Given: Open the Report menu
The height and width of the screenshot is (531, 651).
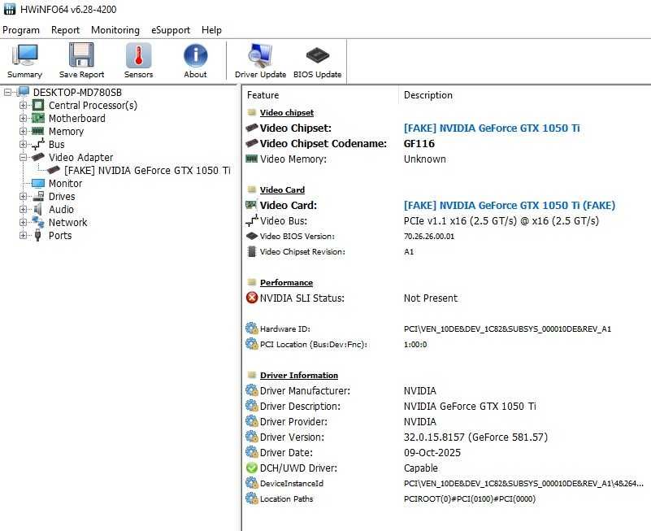Looking at the screenshot, I should click(65, 30).
